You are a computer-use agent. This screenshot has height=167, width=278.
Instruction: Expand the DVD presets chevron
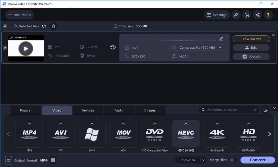click(x=154, y=123)
